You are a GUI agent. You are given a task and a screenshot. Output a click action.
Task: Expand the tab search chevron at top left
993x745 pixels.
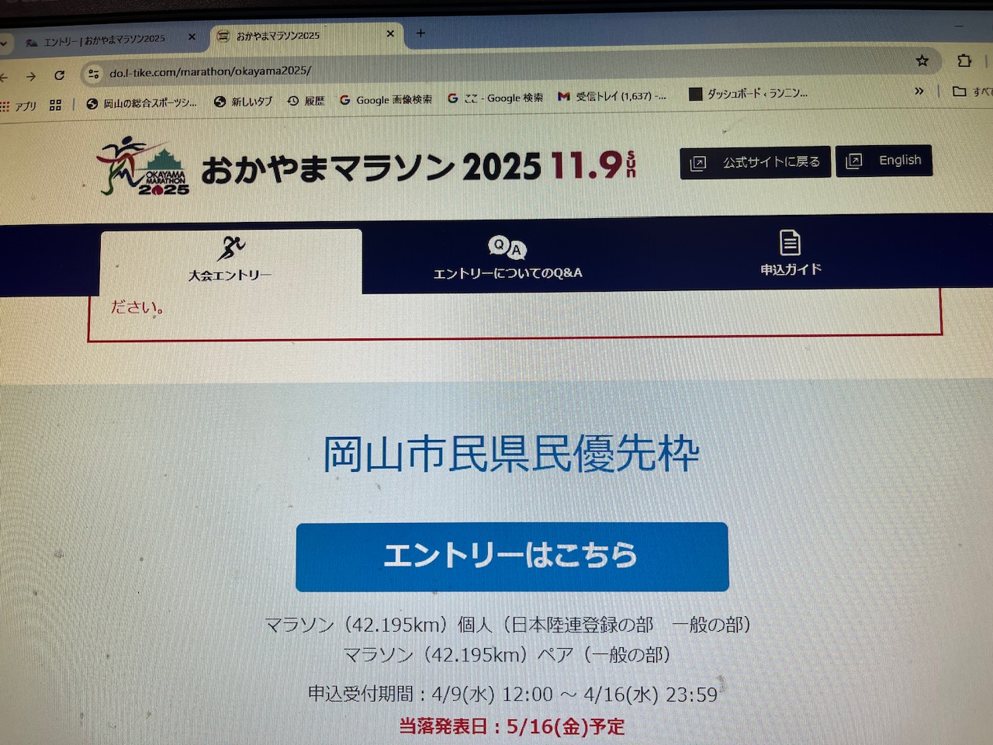click(3, 44)
